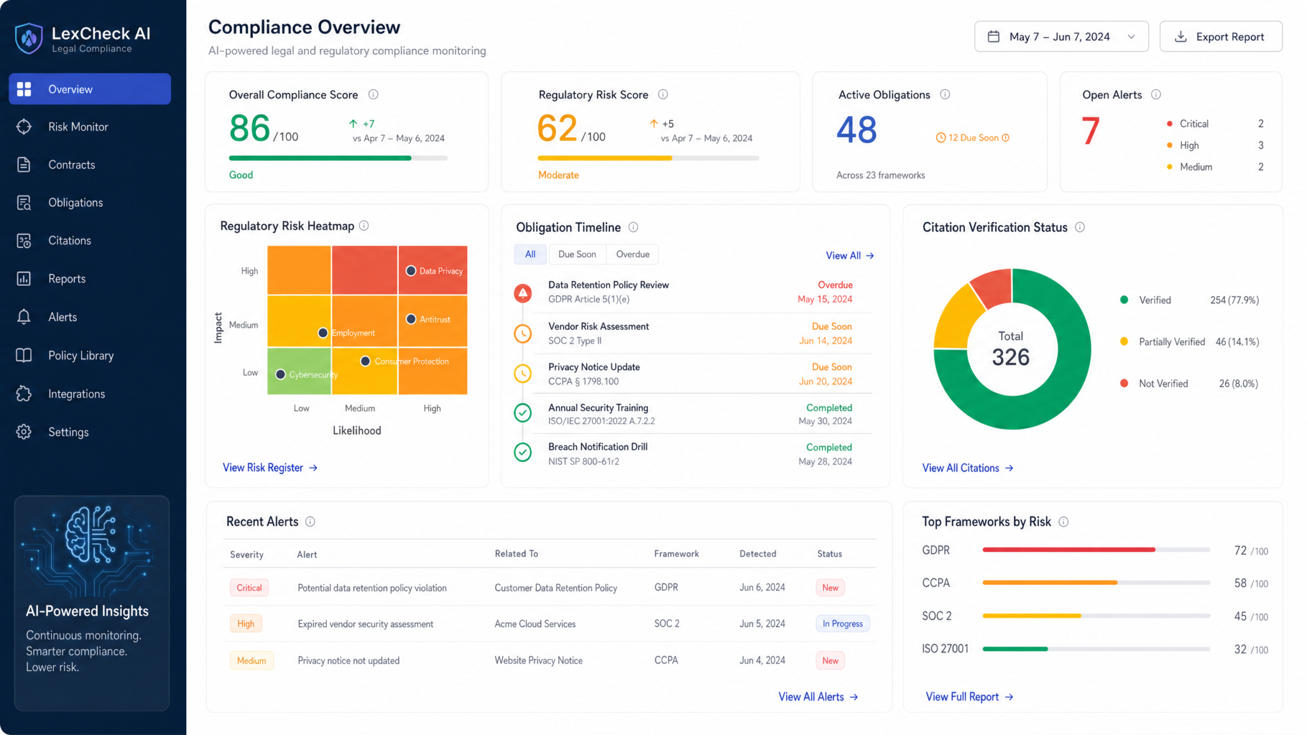This screenshot has width=1307, height=735.
Task: Click the Consumer Protection heatmap marker
Action: click(x=365, y=361)
